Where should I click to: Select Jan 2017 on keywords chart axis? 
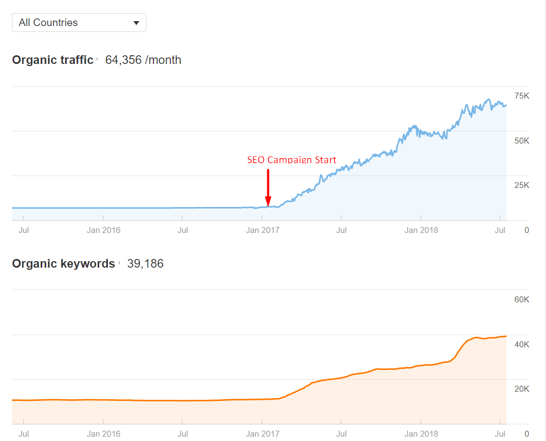tap(262, 434)
